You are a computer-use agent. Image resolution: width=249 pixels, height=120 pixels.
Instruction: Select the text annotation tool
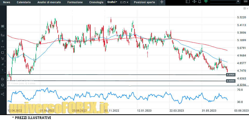click(x=3, y=70)
